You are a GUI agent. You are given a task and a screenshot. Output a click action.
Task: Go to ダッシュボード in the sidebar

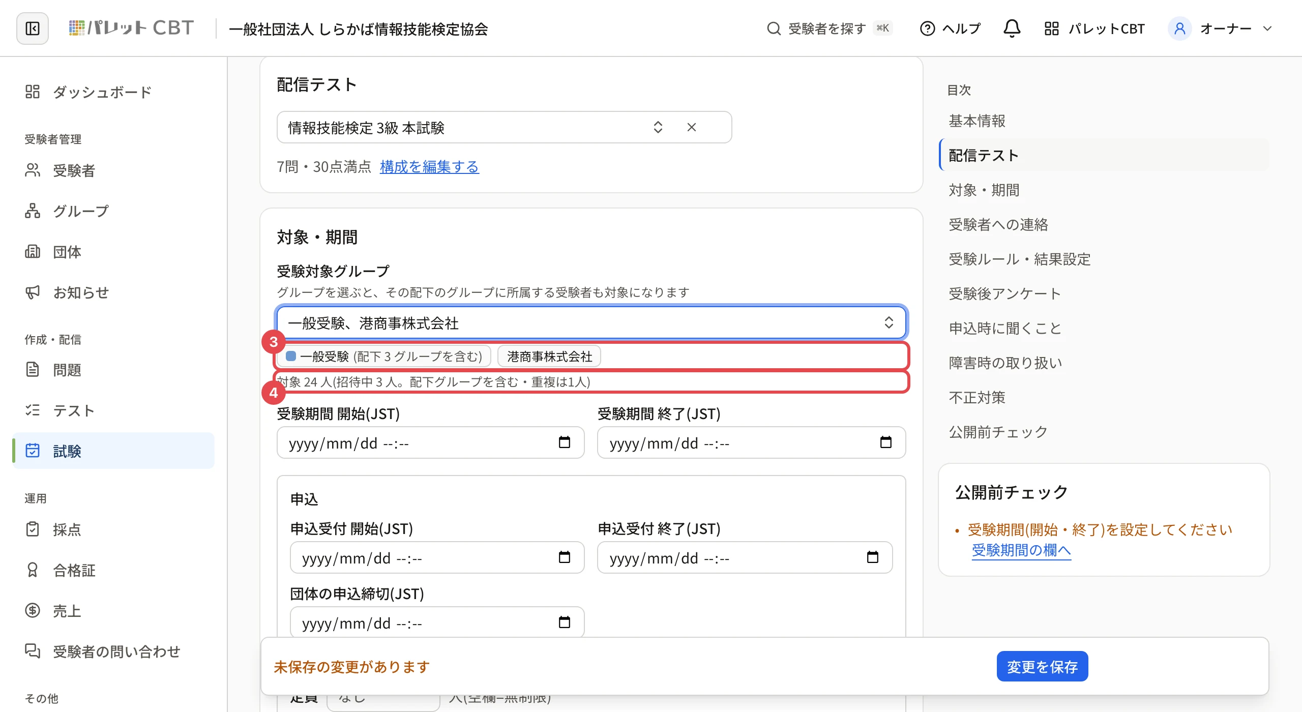113,92
